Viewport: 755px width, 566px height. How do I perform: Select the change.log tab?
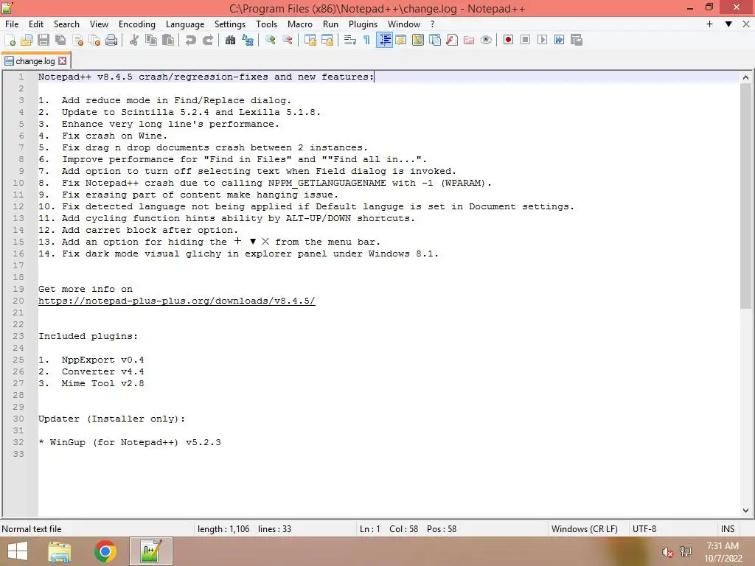pos(35,61)
